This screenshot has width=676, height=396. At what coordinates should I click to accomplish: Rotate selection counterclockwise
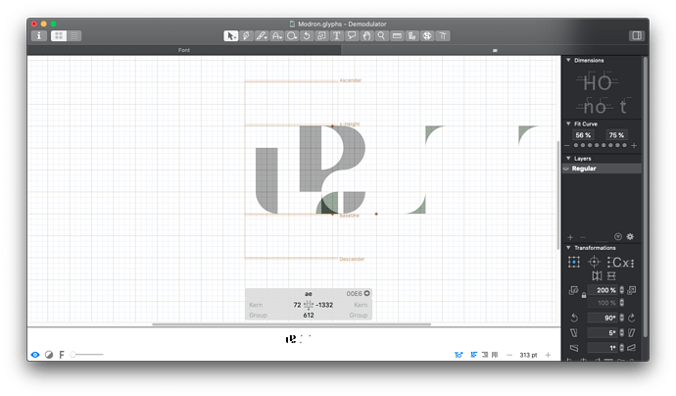(574, 318)
